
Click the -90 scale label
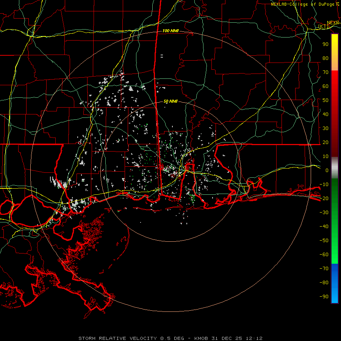pos(324,297)
